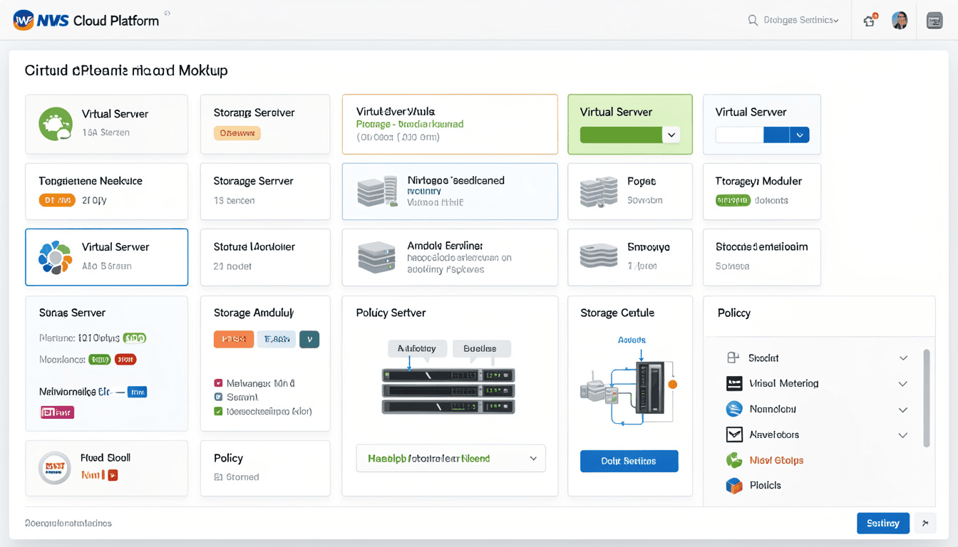Expand the green Virtual Server dropdown arrow
The height and width of the screenshot is (547, 958).
click(671, 135)
